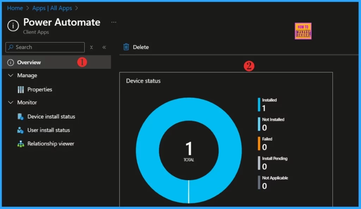Click the 1 TOTAL value in chart center

click(189, 151)
